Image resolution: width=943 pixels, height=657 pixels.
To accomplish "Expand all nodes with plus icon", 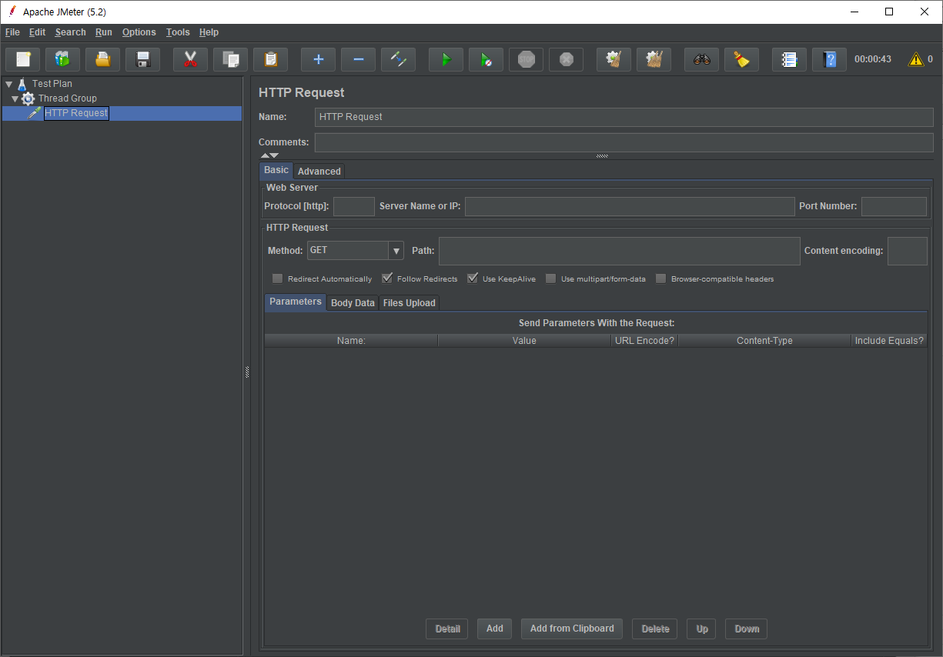I will pos(319,59).
